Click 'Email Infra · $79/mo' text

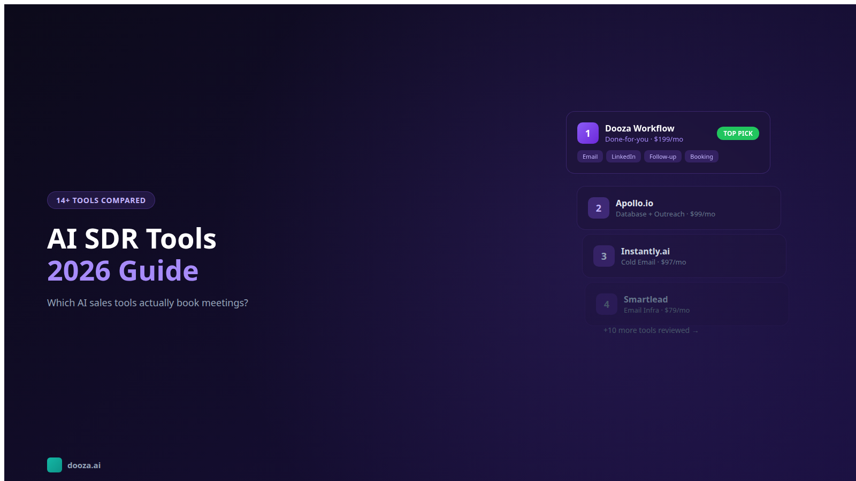point(656,311)
